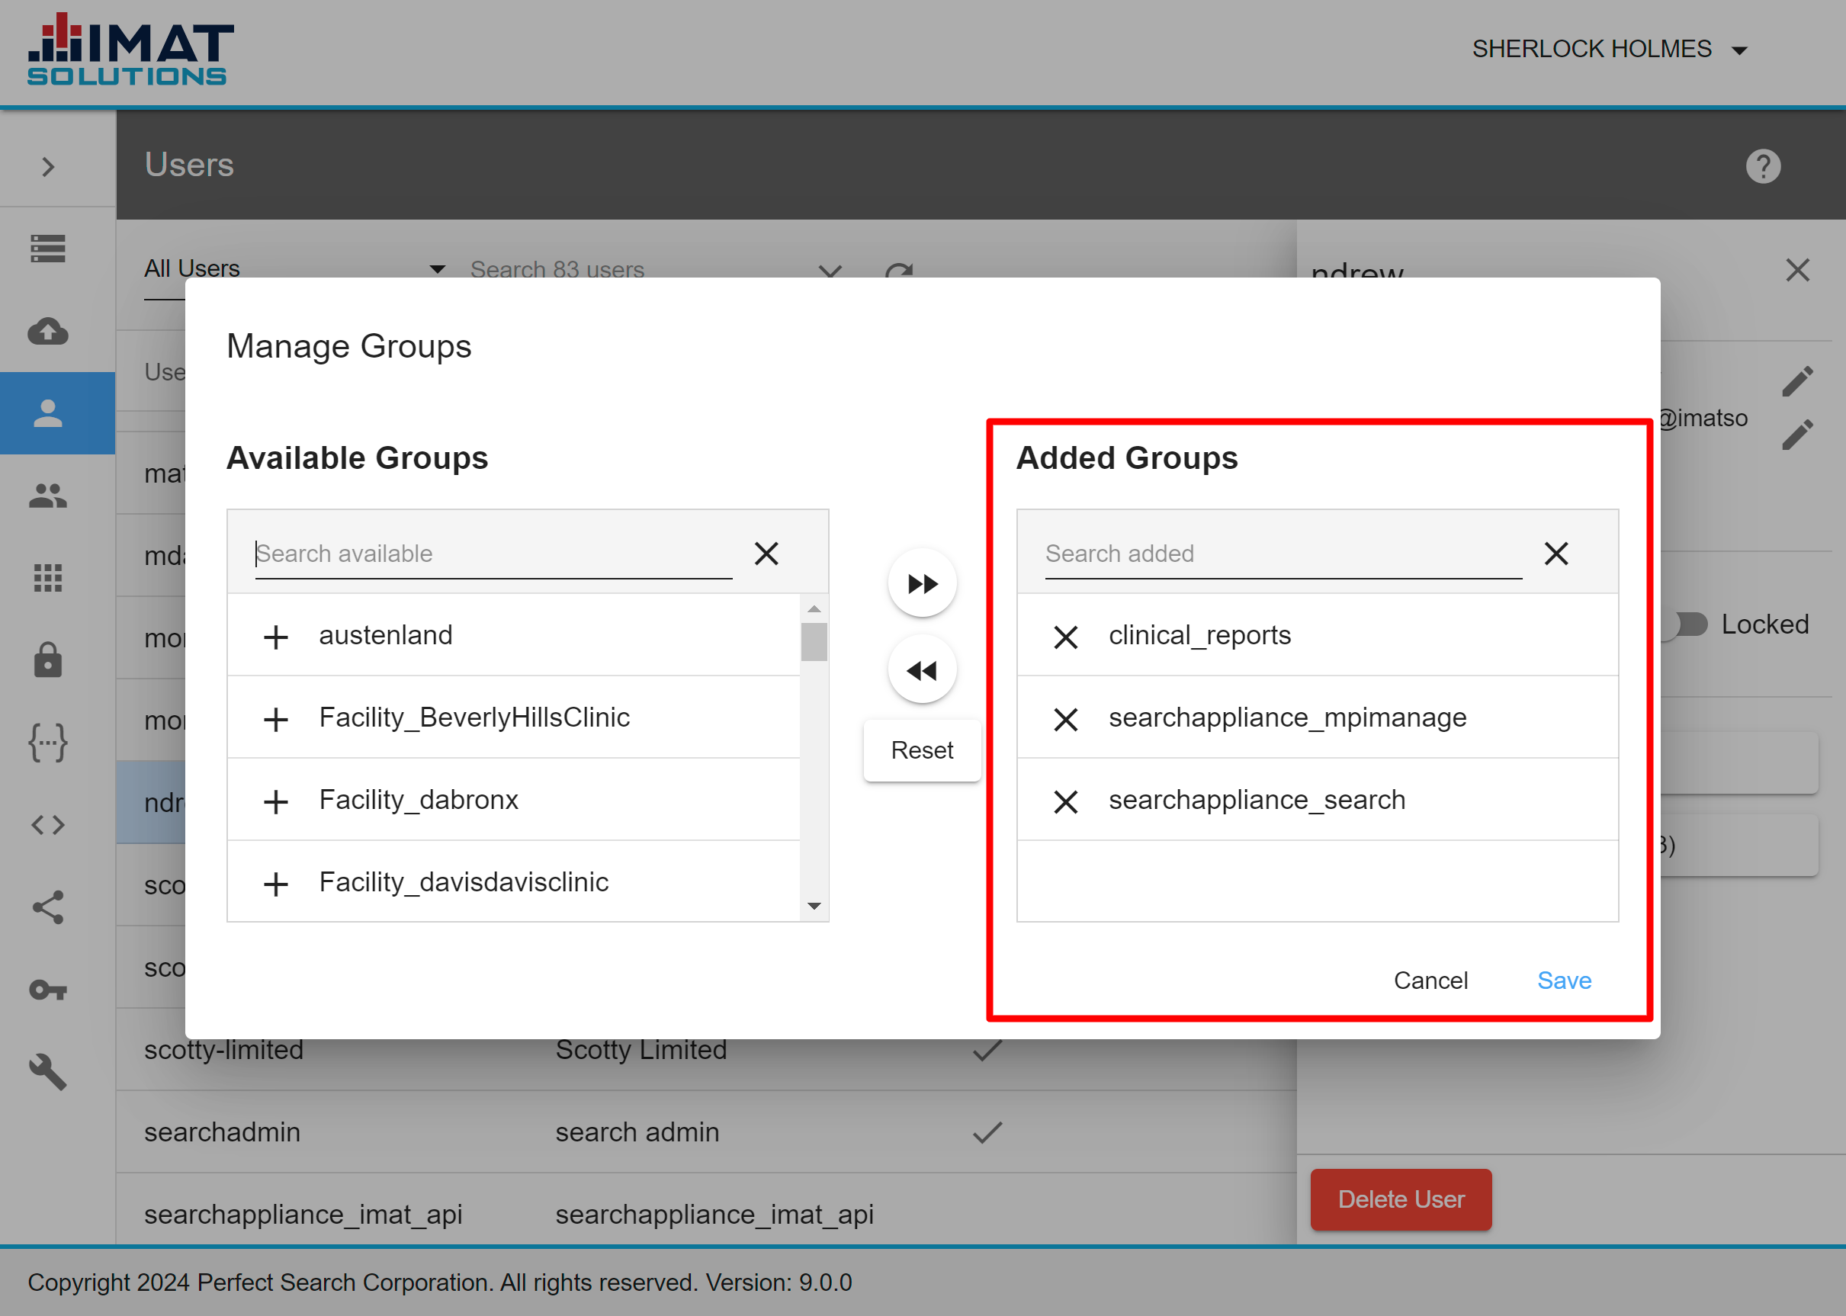This screenshot has height=1316, width=1846.
Task: Click the available groups scroll up arrow
Action: click(814, 608)
